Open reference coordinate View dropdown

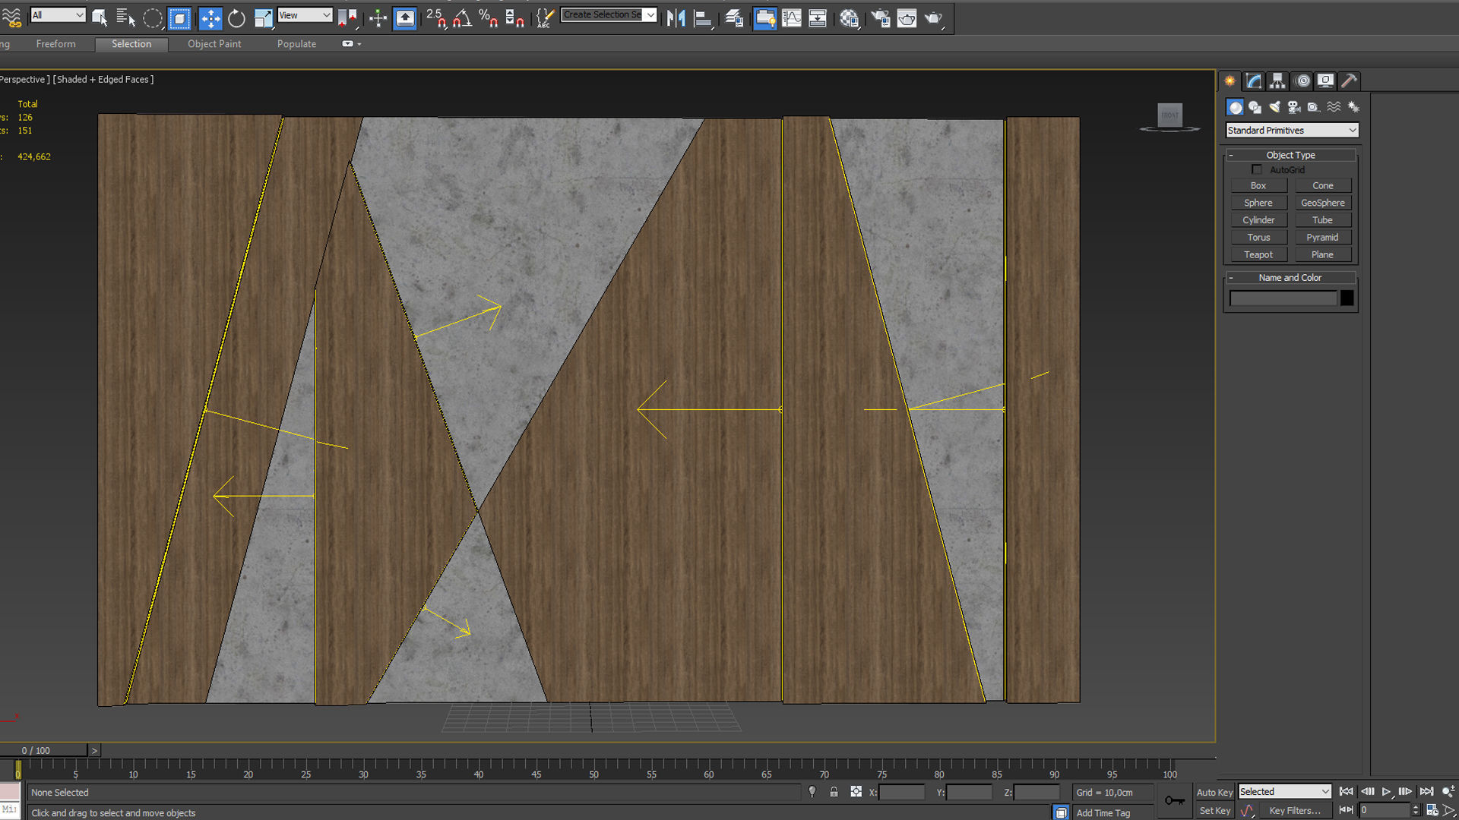(x=304, y=15)
